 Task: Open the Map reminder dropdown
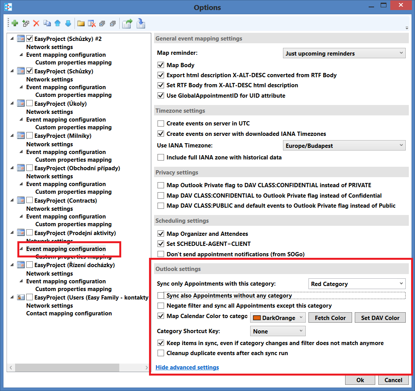[x=344, y=53]
